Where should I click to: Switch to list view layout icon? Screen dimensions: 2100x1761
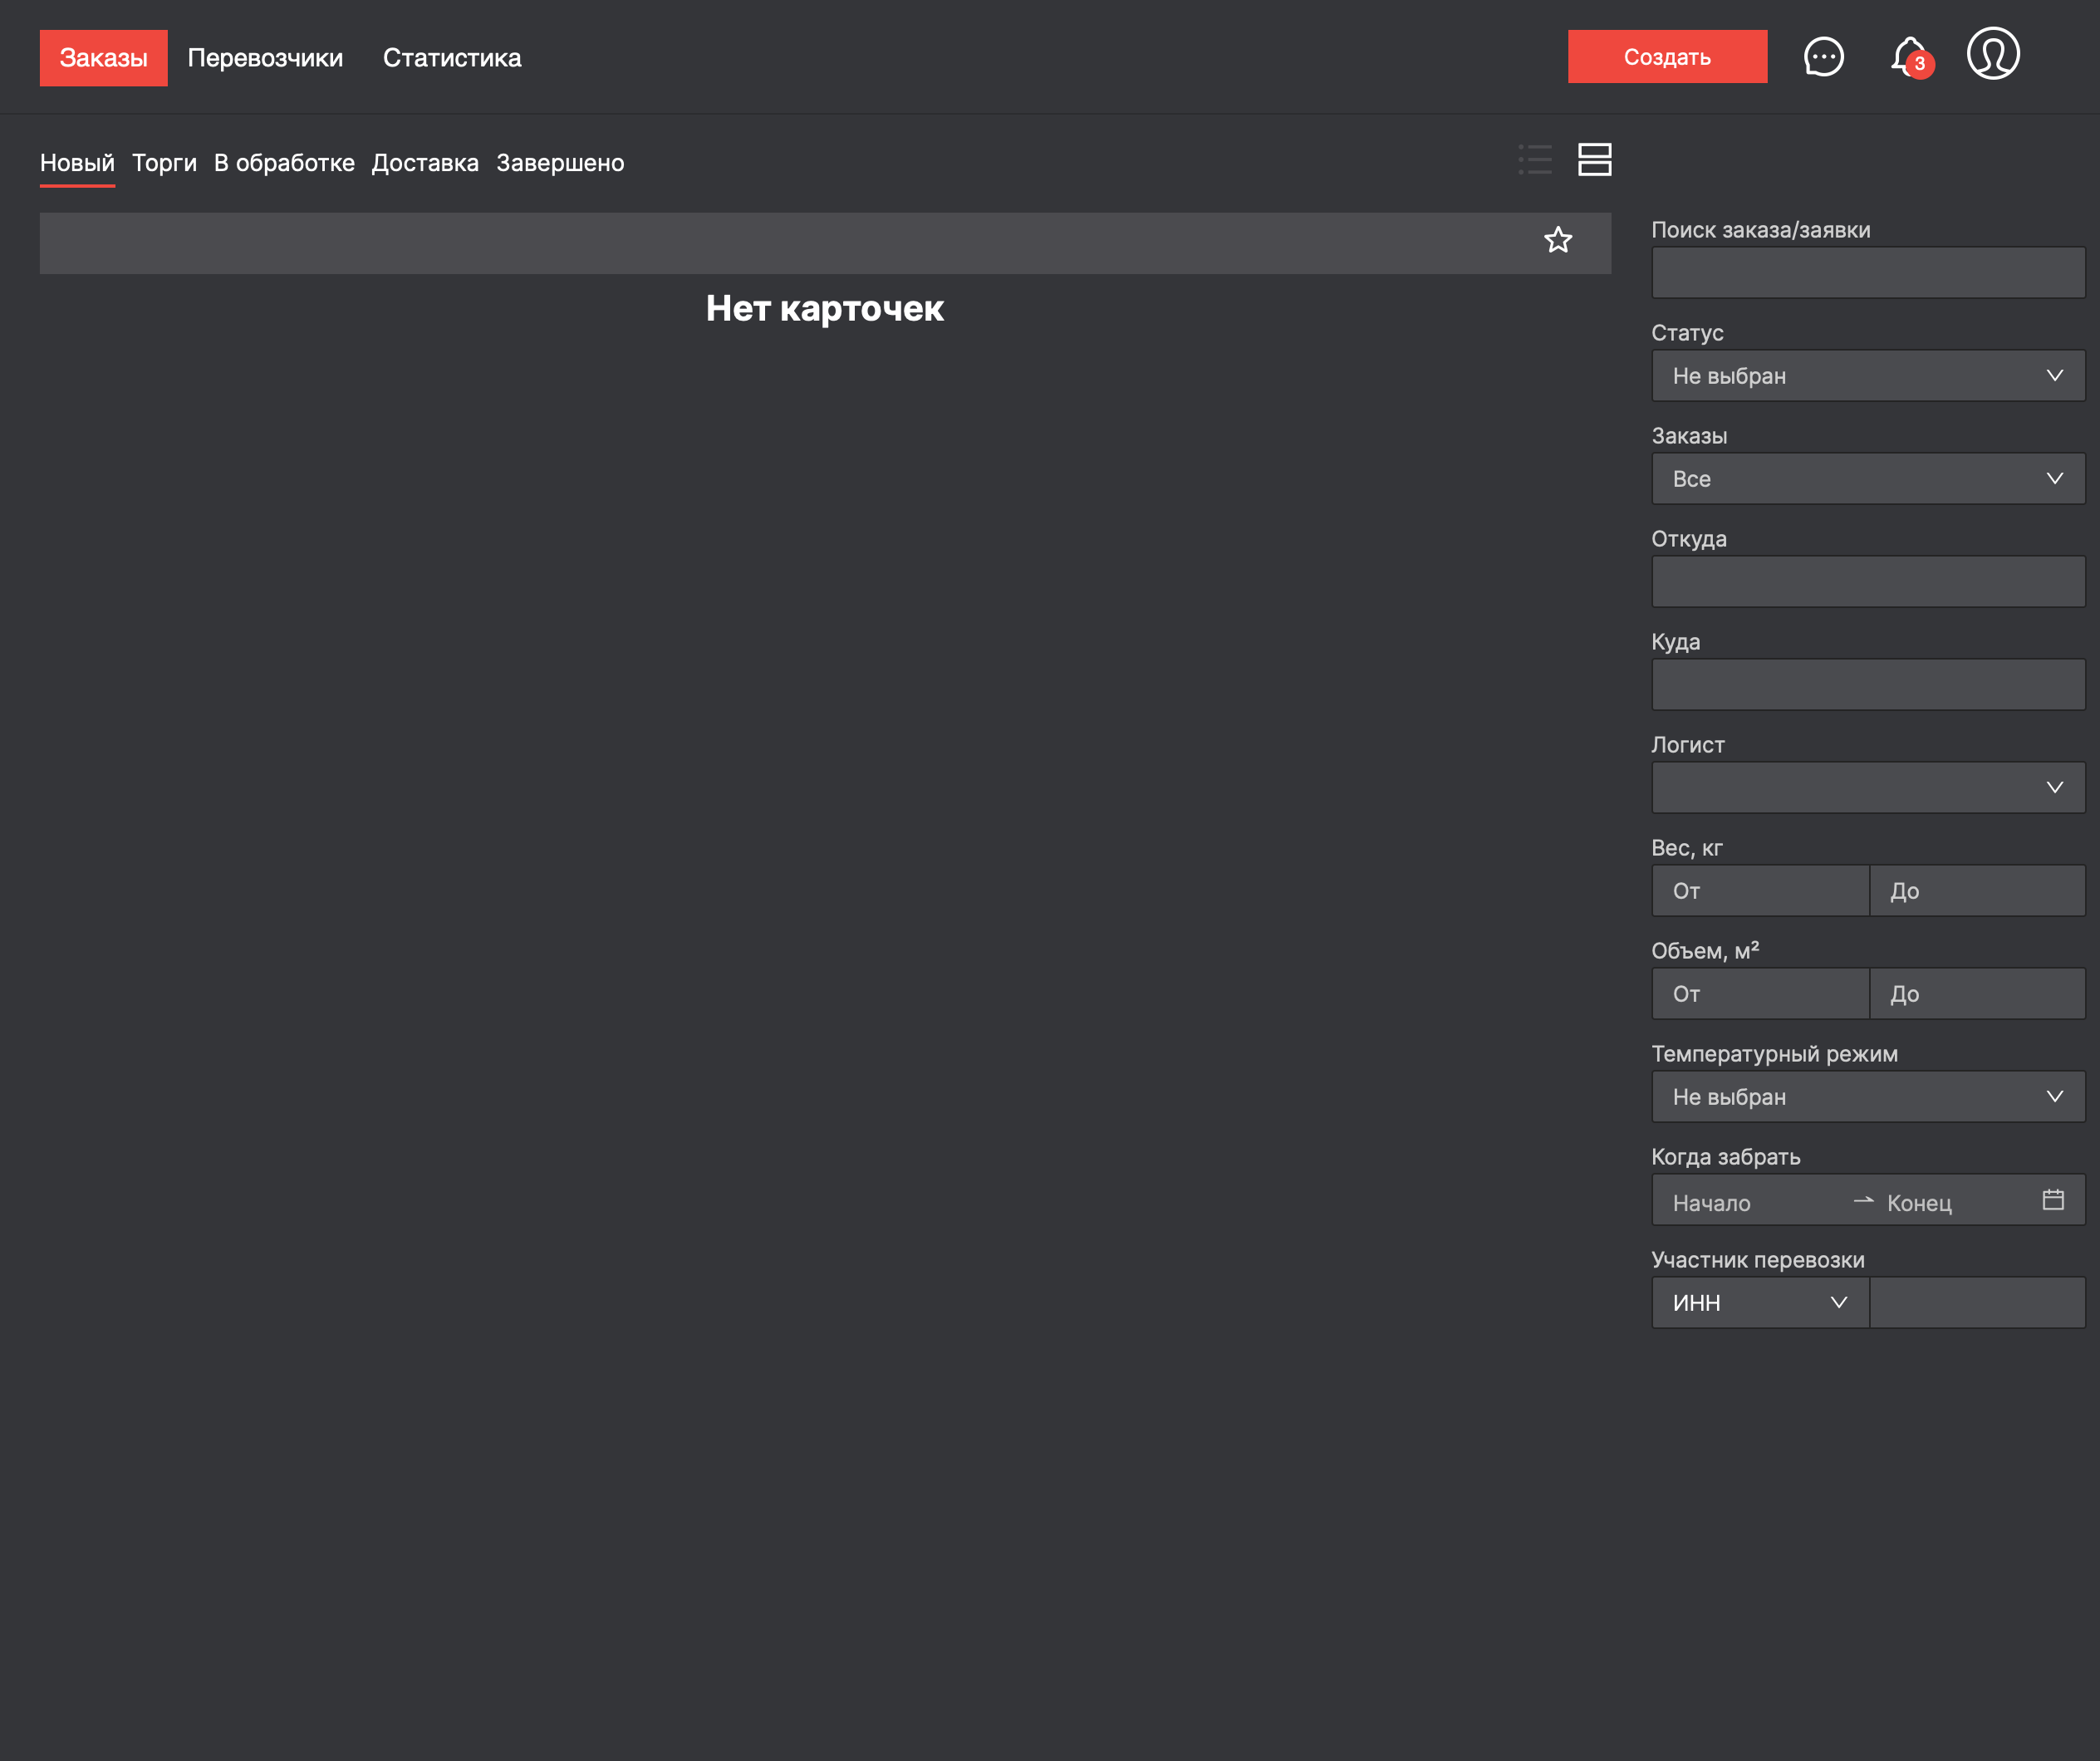(1535, 160)
